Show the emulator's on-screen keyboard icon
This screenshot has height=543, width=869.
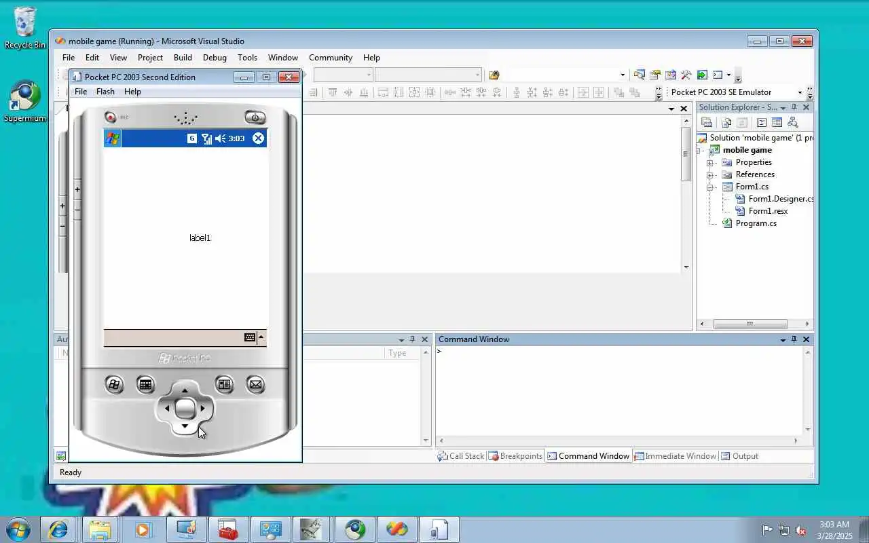click(250, 337)
